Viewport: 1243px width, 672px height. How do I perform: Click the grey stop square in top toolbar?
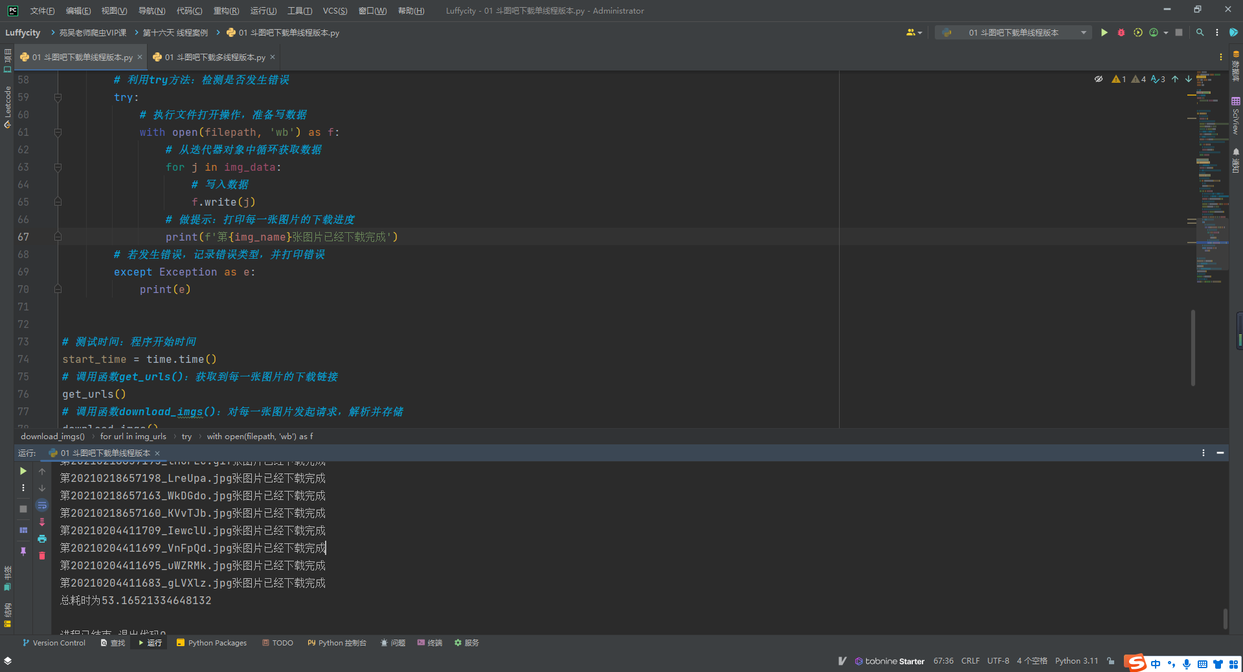(1179, 32)
